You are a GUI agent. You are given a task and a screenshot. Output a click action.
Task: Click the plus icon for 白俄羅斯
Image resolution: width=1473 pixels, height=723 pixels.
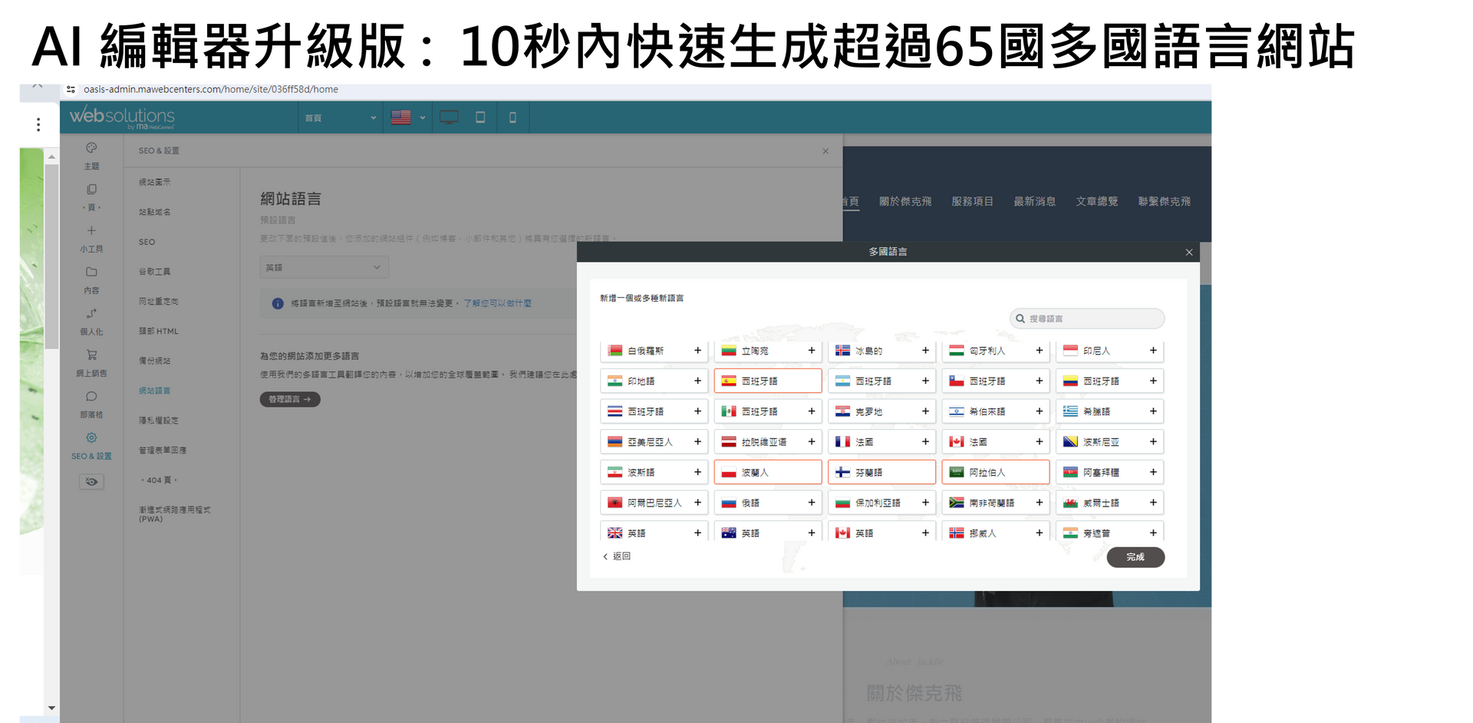pyautogui.click(x=697, y=351)
